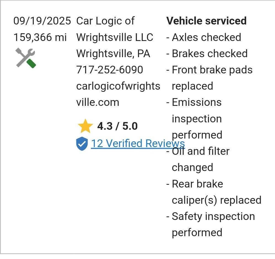275x259 pixels.
Task: Click the Vehicle serviced heading
Action: pyautogui.click(x=207, y=20)
